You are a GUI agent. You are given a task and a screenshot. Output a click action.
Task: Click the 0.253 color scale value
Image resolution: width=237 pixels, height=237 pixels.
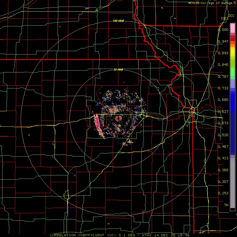tap(223, 193)
